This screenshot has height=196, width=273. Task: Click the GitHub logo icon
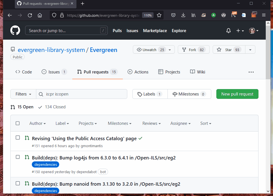15,30
